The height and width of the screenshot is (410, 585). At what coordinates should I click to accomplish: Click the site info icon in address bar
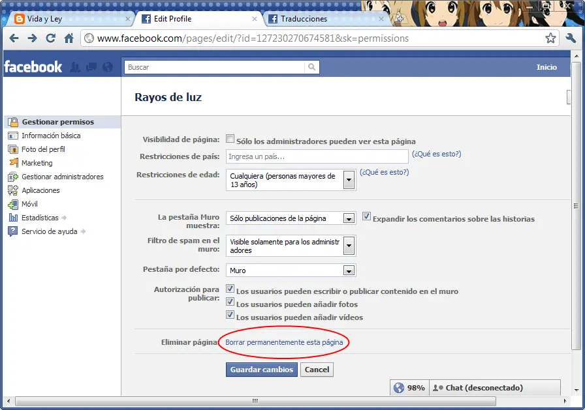[x=89, y=38]
